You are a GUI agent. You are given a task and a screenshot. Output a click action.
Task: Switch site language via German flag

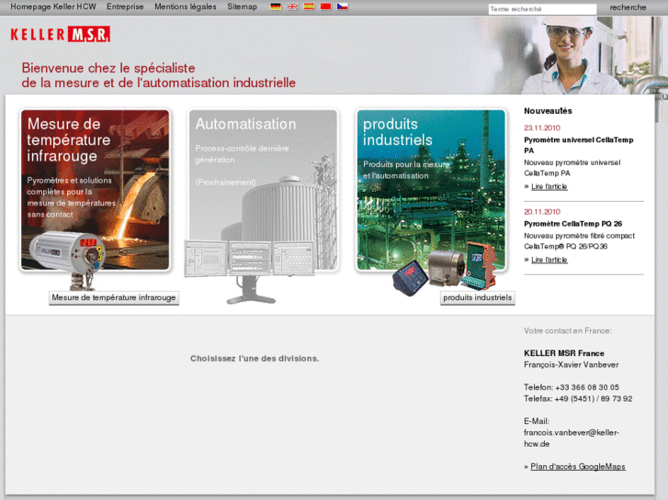pyautogui.click(x=276, y=6)
